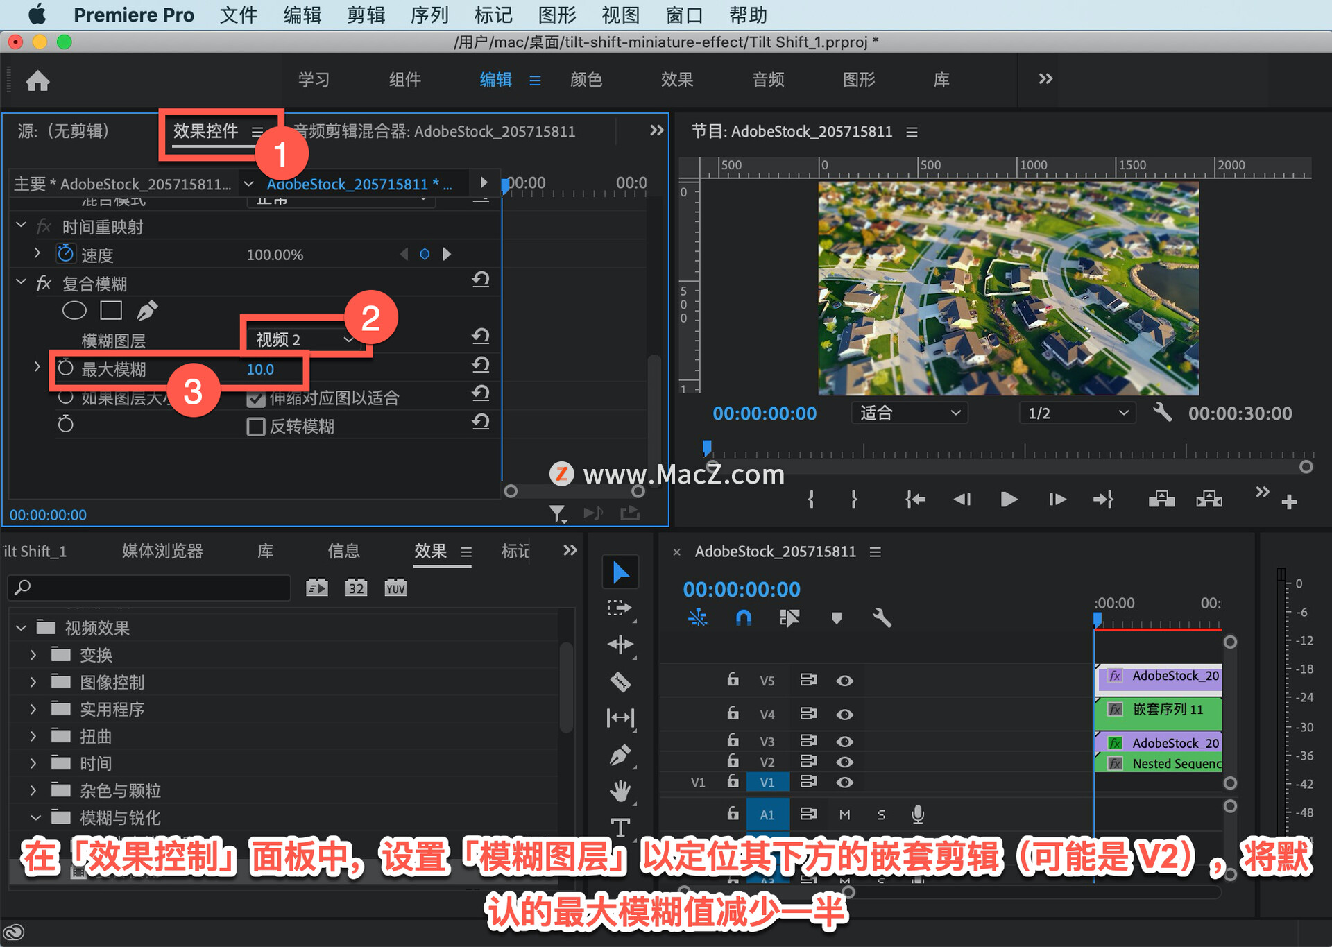This screenshot has width=1332, height=947.
Task: Enable 反转模糊 checkbox
Action: pyautogui.click(x=256, y=426)
